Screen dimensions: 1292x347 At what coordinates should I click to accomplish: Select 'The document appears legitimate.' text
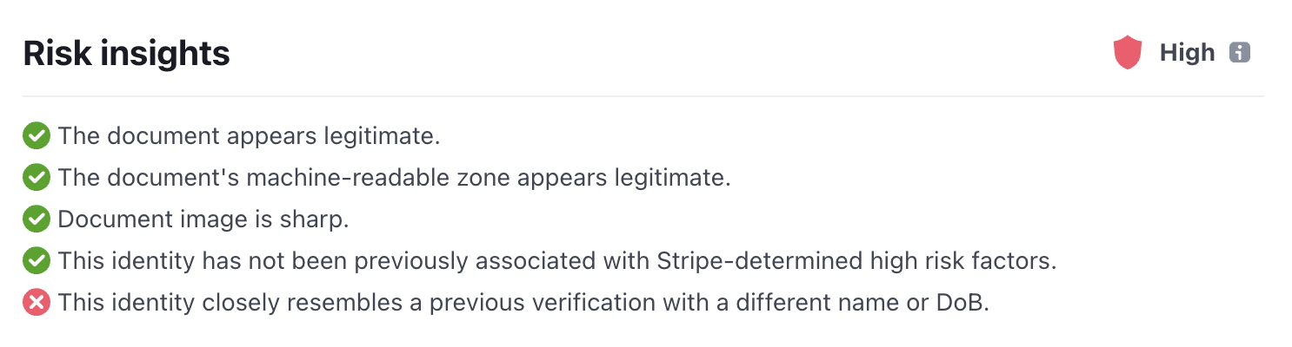tap(250, 136)
